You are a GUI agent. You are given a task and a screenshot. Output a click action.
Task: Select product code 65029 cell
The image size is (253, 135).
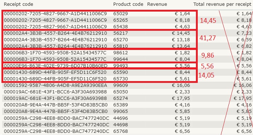[x=120, y=14]
